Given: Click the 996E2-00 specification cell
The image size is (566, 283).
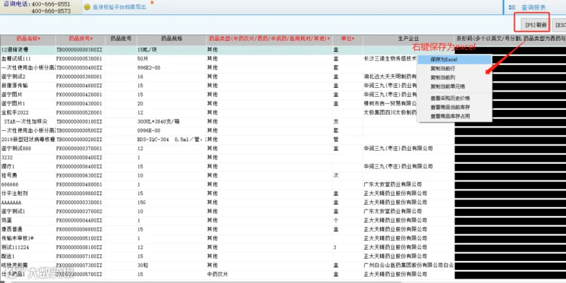Looking at the screenshot, I should click(171, 68).
